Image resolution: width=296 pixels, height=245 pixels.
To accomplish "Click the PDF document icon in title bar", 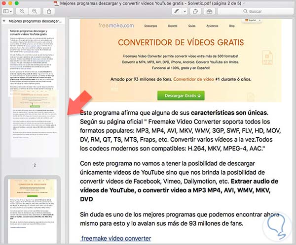I will [56, 3].
